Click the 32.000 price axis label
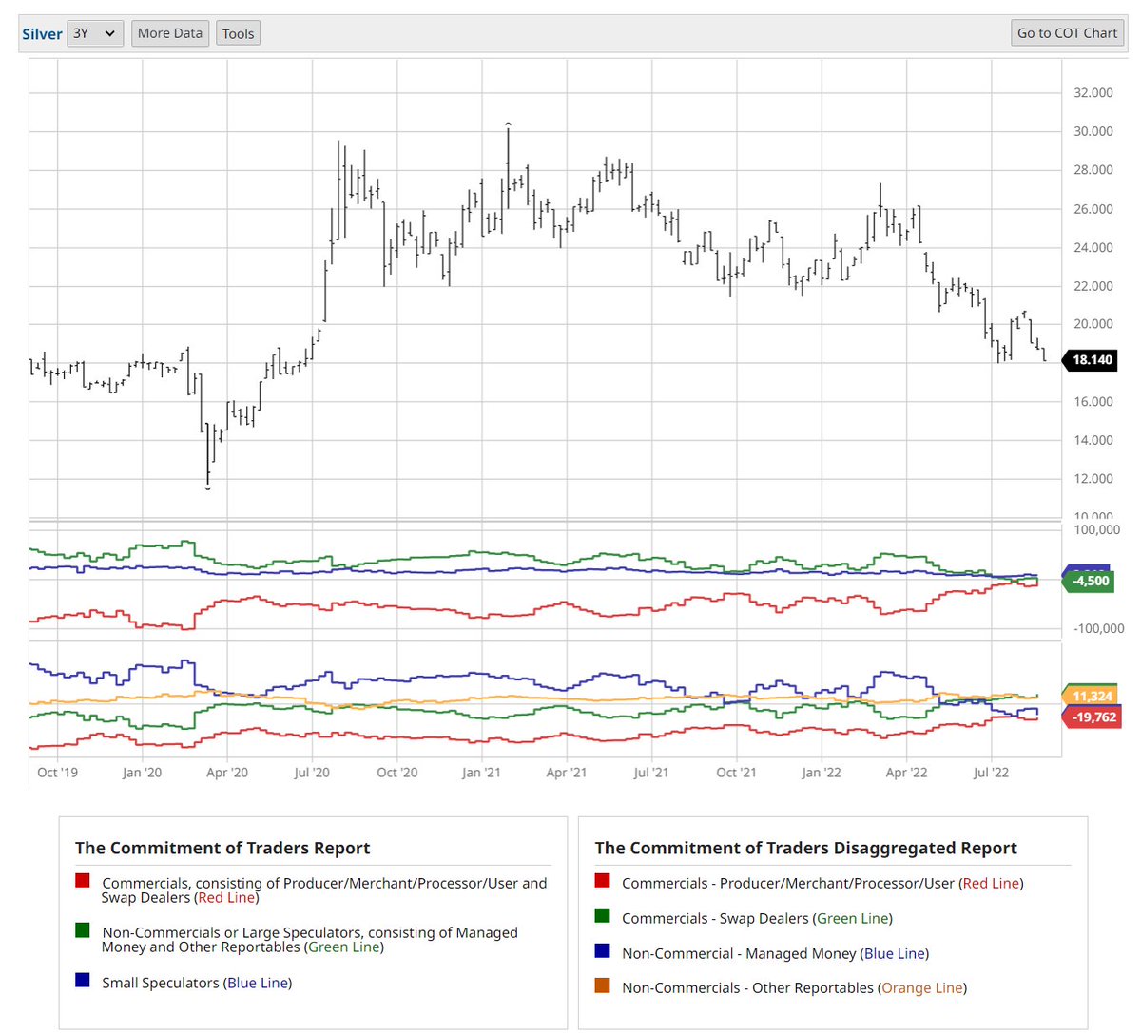1141x1033 pixels. coord(1093,93)
